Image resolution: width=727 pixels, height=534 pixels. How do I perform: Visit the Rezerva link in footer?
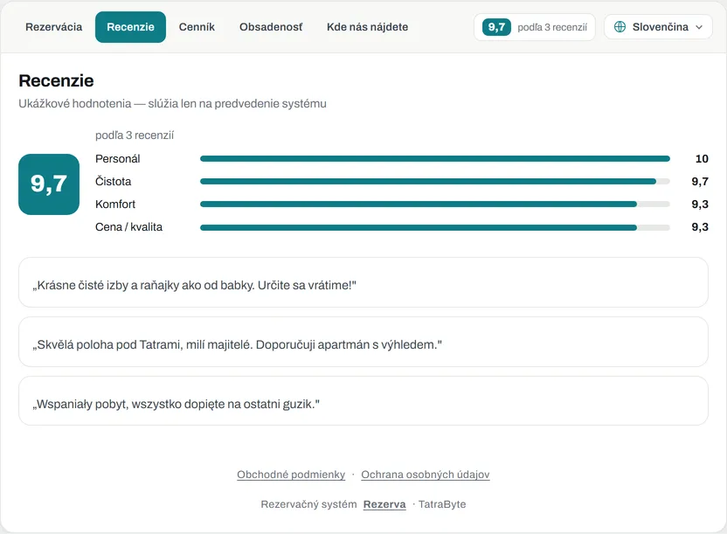(x=384, y=504)
